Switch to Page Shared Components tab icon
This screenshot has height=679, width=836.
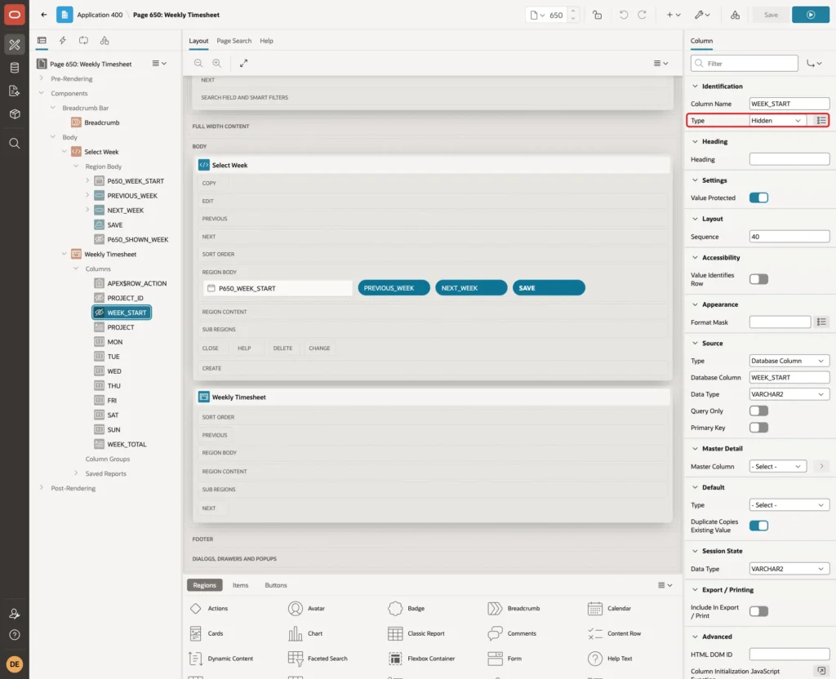click(104, 41)
